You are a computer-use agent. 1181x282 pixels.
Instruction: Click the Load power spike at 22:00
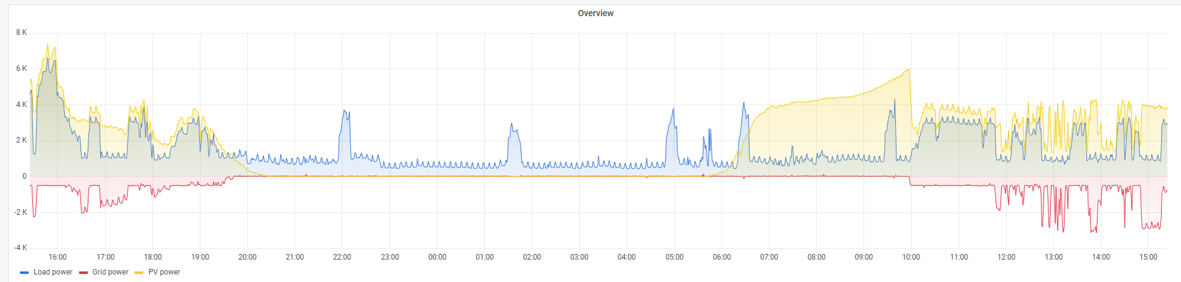[346, 111]
